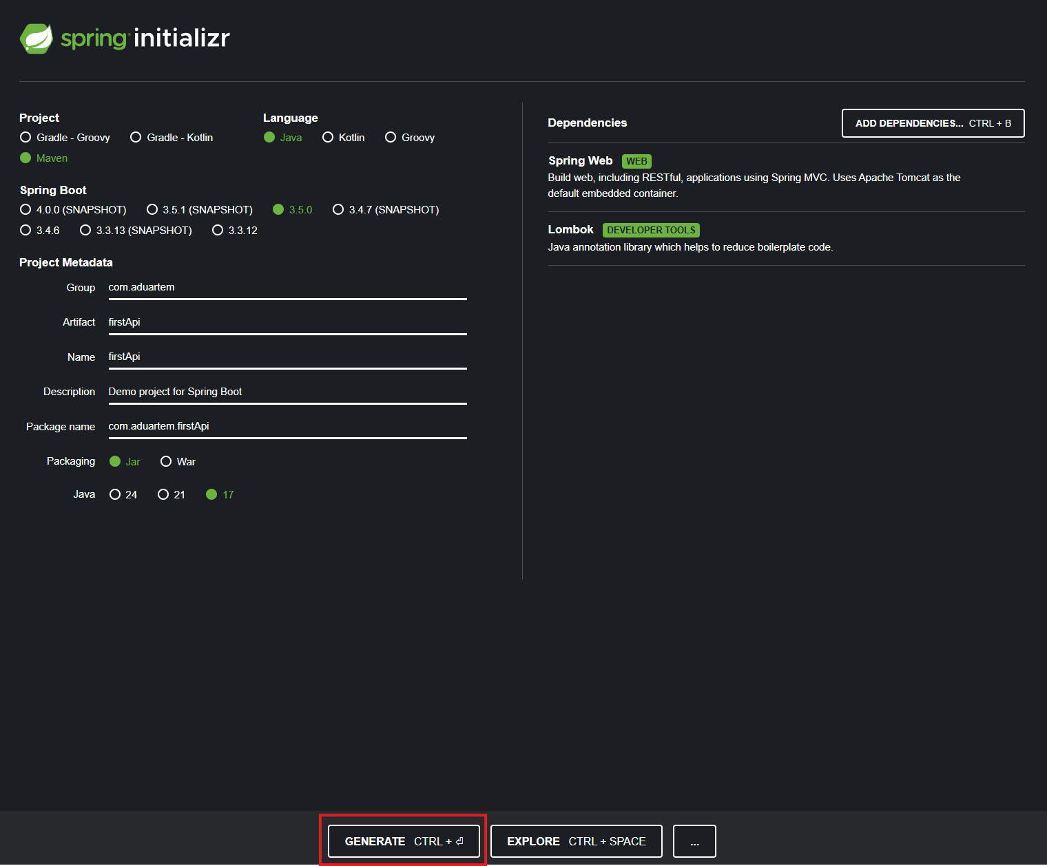The image size is (1047, 866).
Task: Select Java version 24
Action: pos(123,495)
